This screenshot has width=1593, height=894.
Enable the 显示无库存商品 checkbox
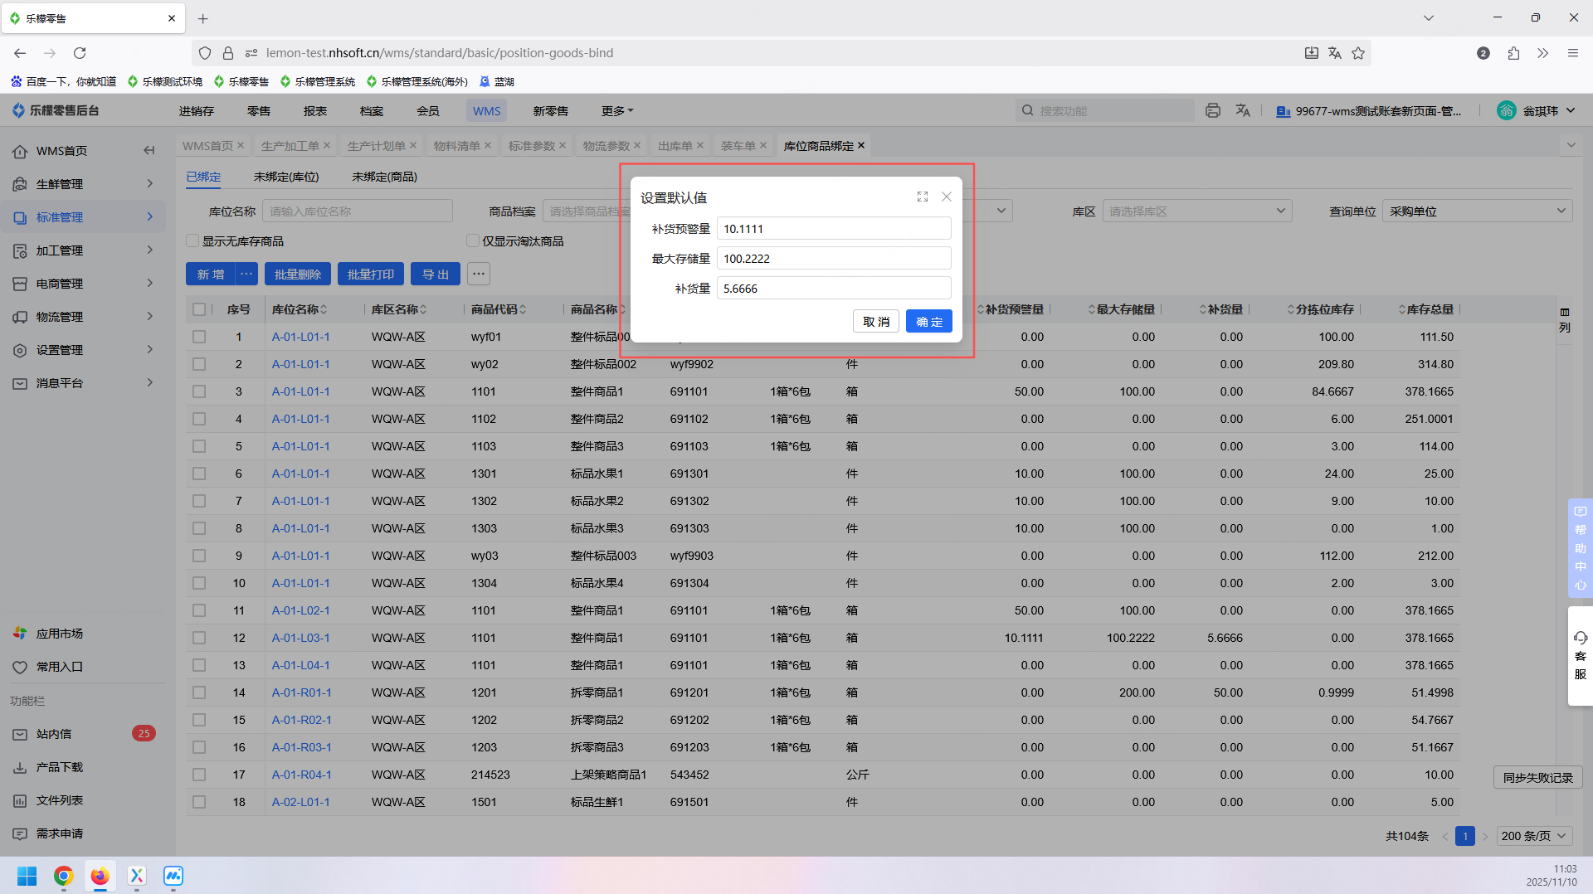(x=192, y=241)
